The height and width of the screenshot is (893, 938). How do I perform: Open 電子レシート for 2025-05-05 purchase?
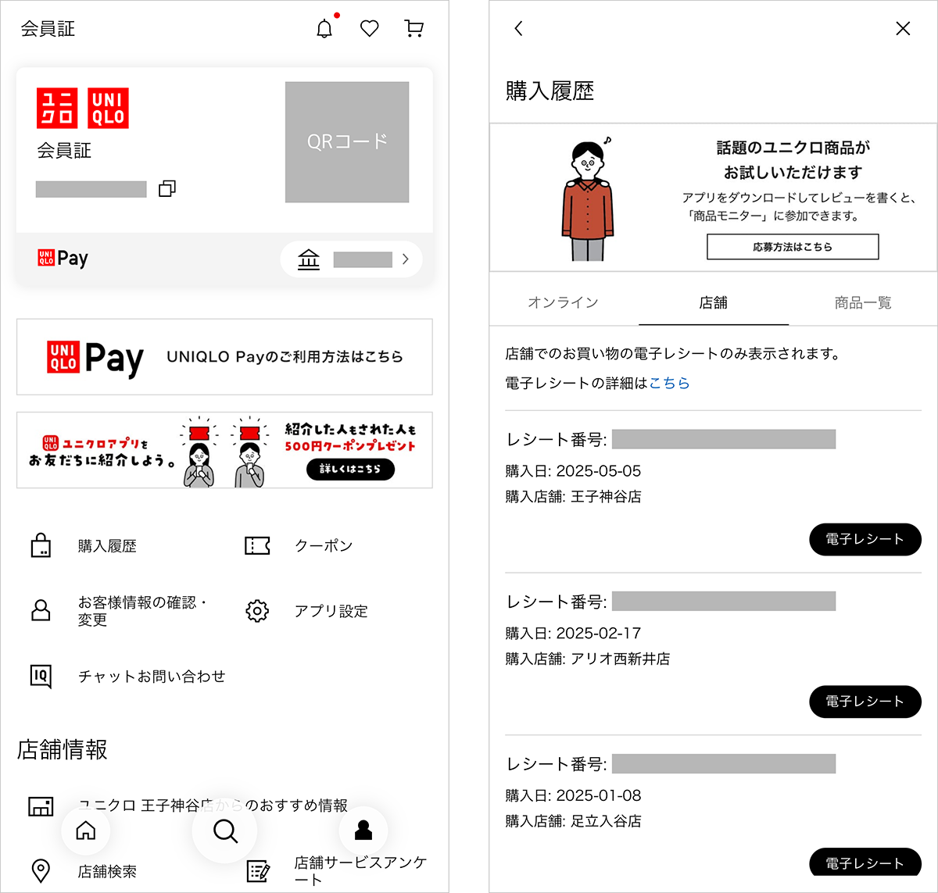865,539
